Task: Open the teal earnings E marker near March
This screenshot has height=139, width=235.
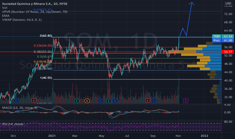Action: pyautogui.click(x=77, y=101)
